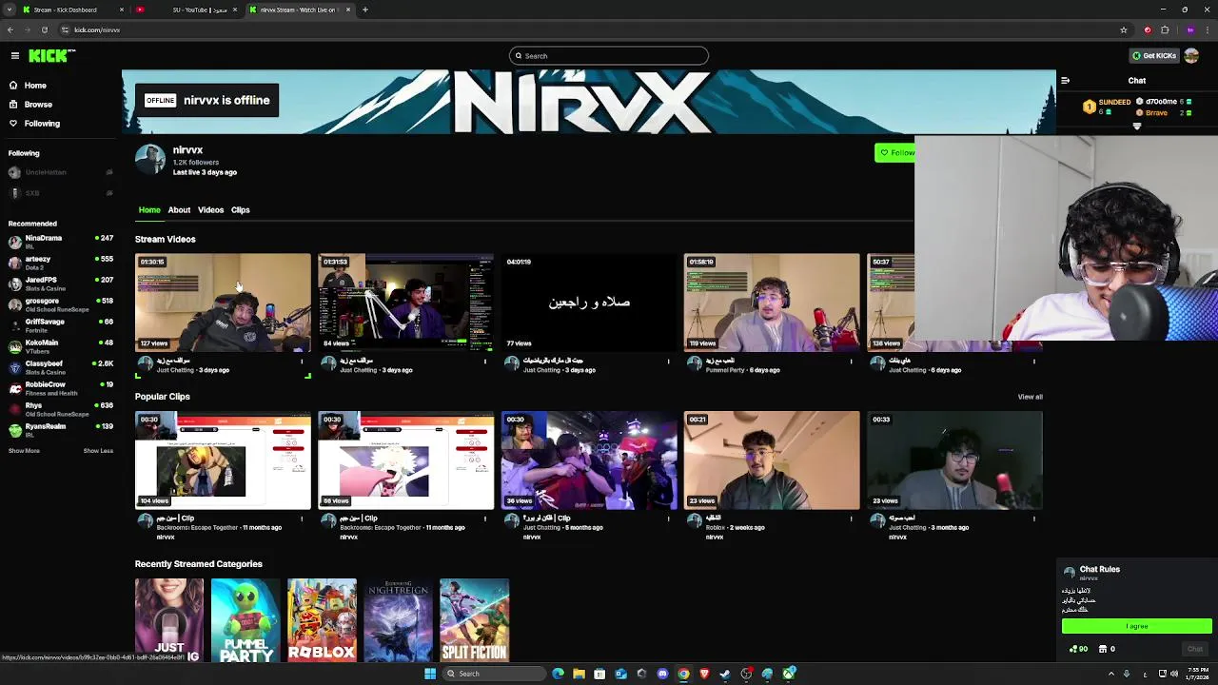This screenshot has height=685, width=1218.
Task: Open options menu for the Pummel Party video
Action: point(851,362)
